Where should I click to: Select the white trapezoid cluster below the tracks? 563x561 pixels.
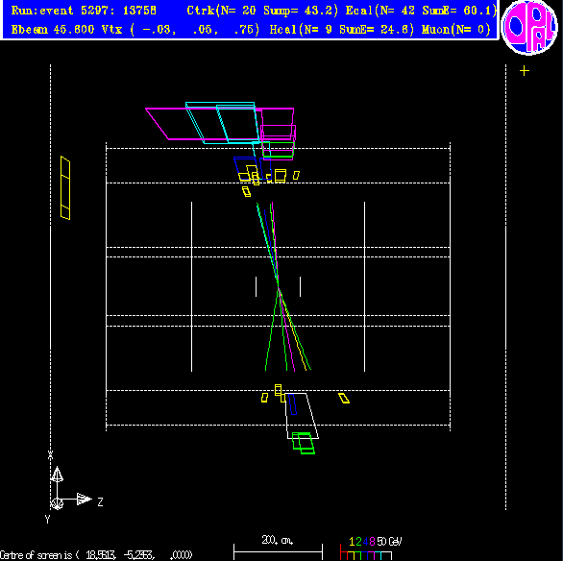(x=301, y=416)
